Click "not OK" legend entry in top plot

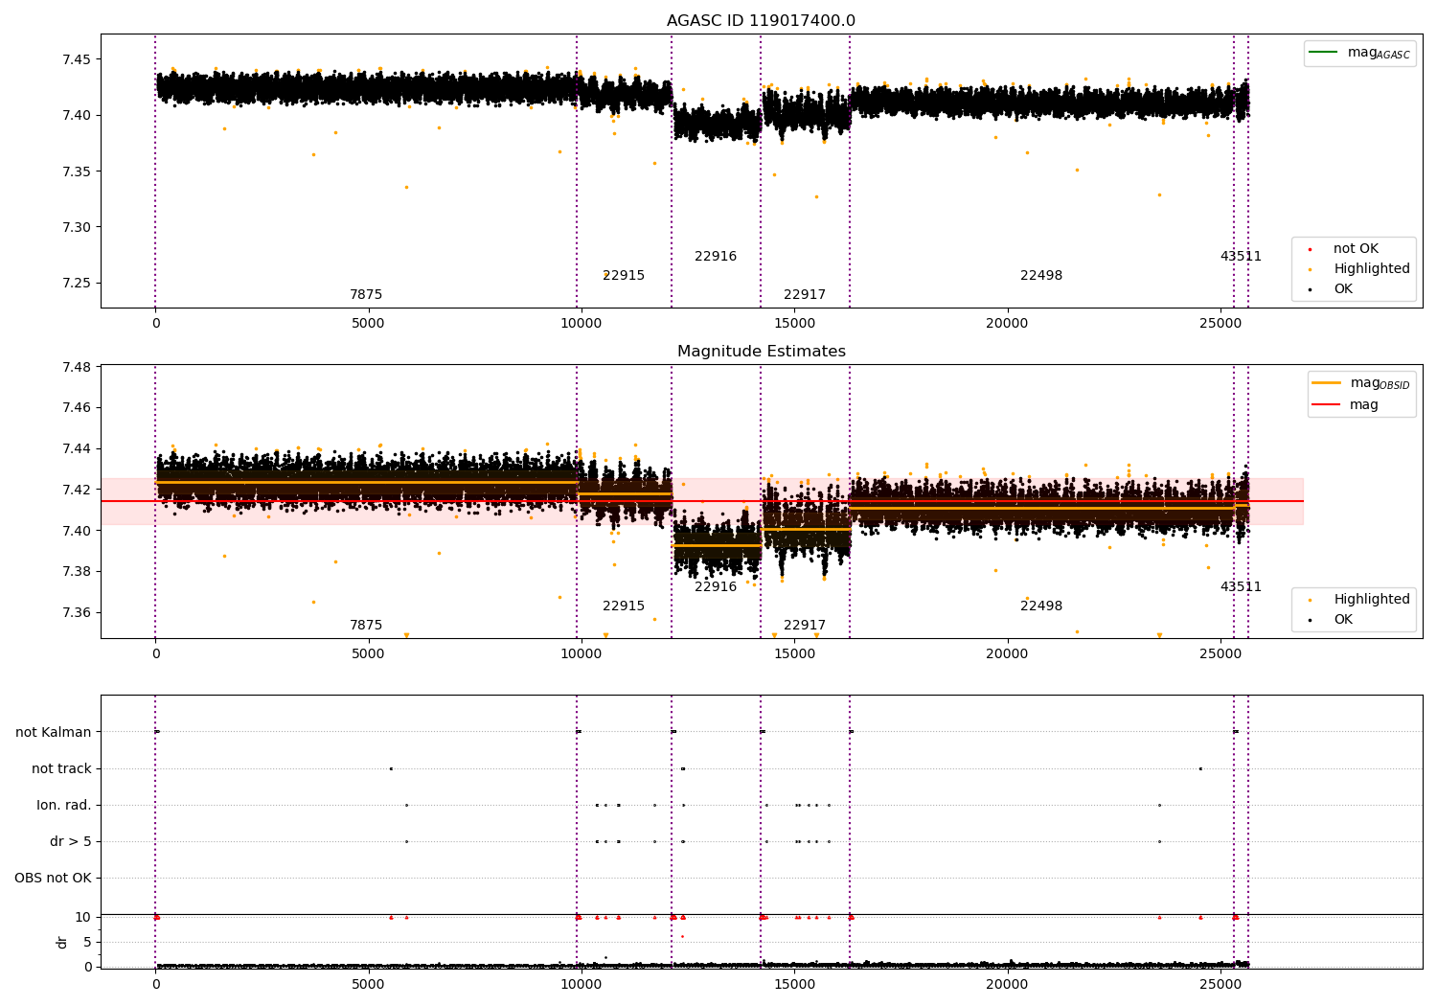(x=1356, y=249)
